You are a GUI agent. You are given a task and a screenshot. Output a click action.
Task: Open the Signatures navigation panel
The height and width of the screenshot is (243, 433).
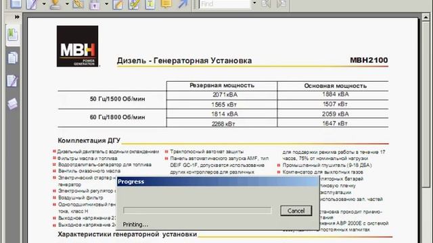tap(12, 81)
